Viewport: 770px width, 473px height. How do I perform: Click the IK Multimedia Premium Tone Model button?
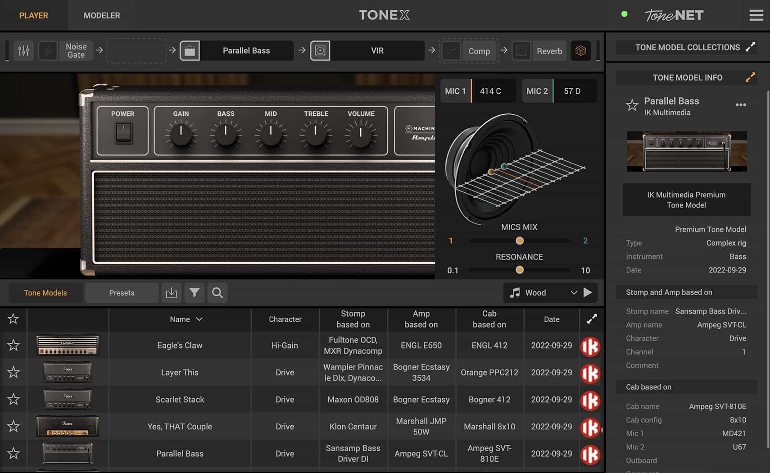coord(687,200)
